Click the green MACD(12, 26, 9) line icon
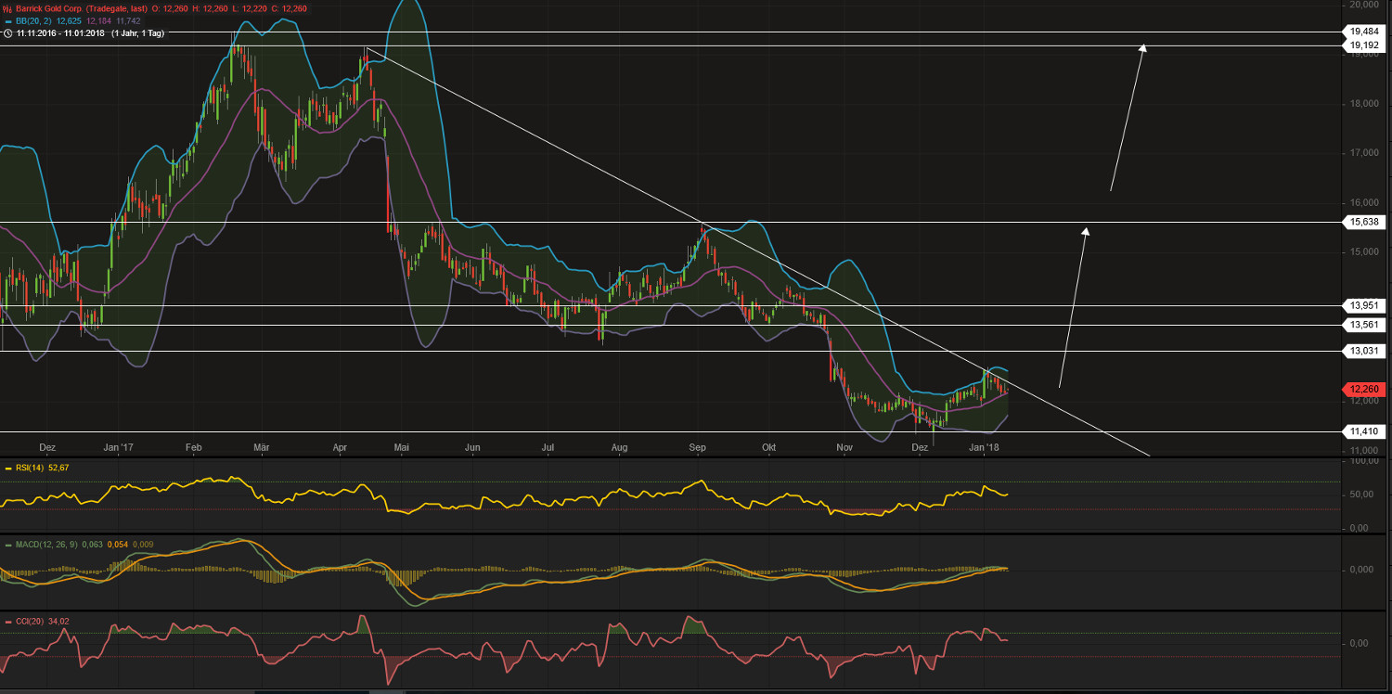 7,546
